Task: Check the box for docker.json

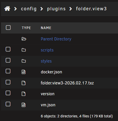Action: tap(8, 71)
